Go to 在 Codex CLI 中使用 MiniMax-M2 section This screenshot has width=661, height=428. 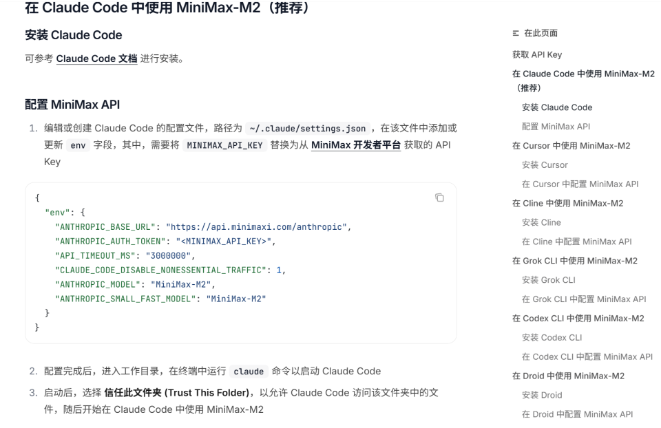click(x=578, y=318)
